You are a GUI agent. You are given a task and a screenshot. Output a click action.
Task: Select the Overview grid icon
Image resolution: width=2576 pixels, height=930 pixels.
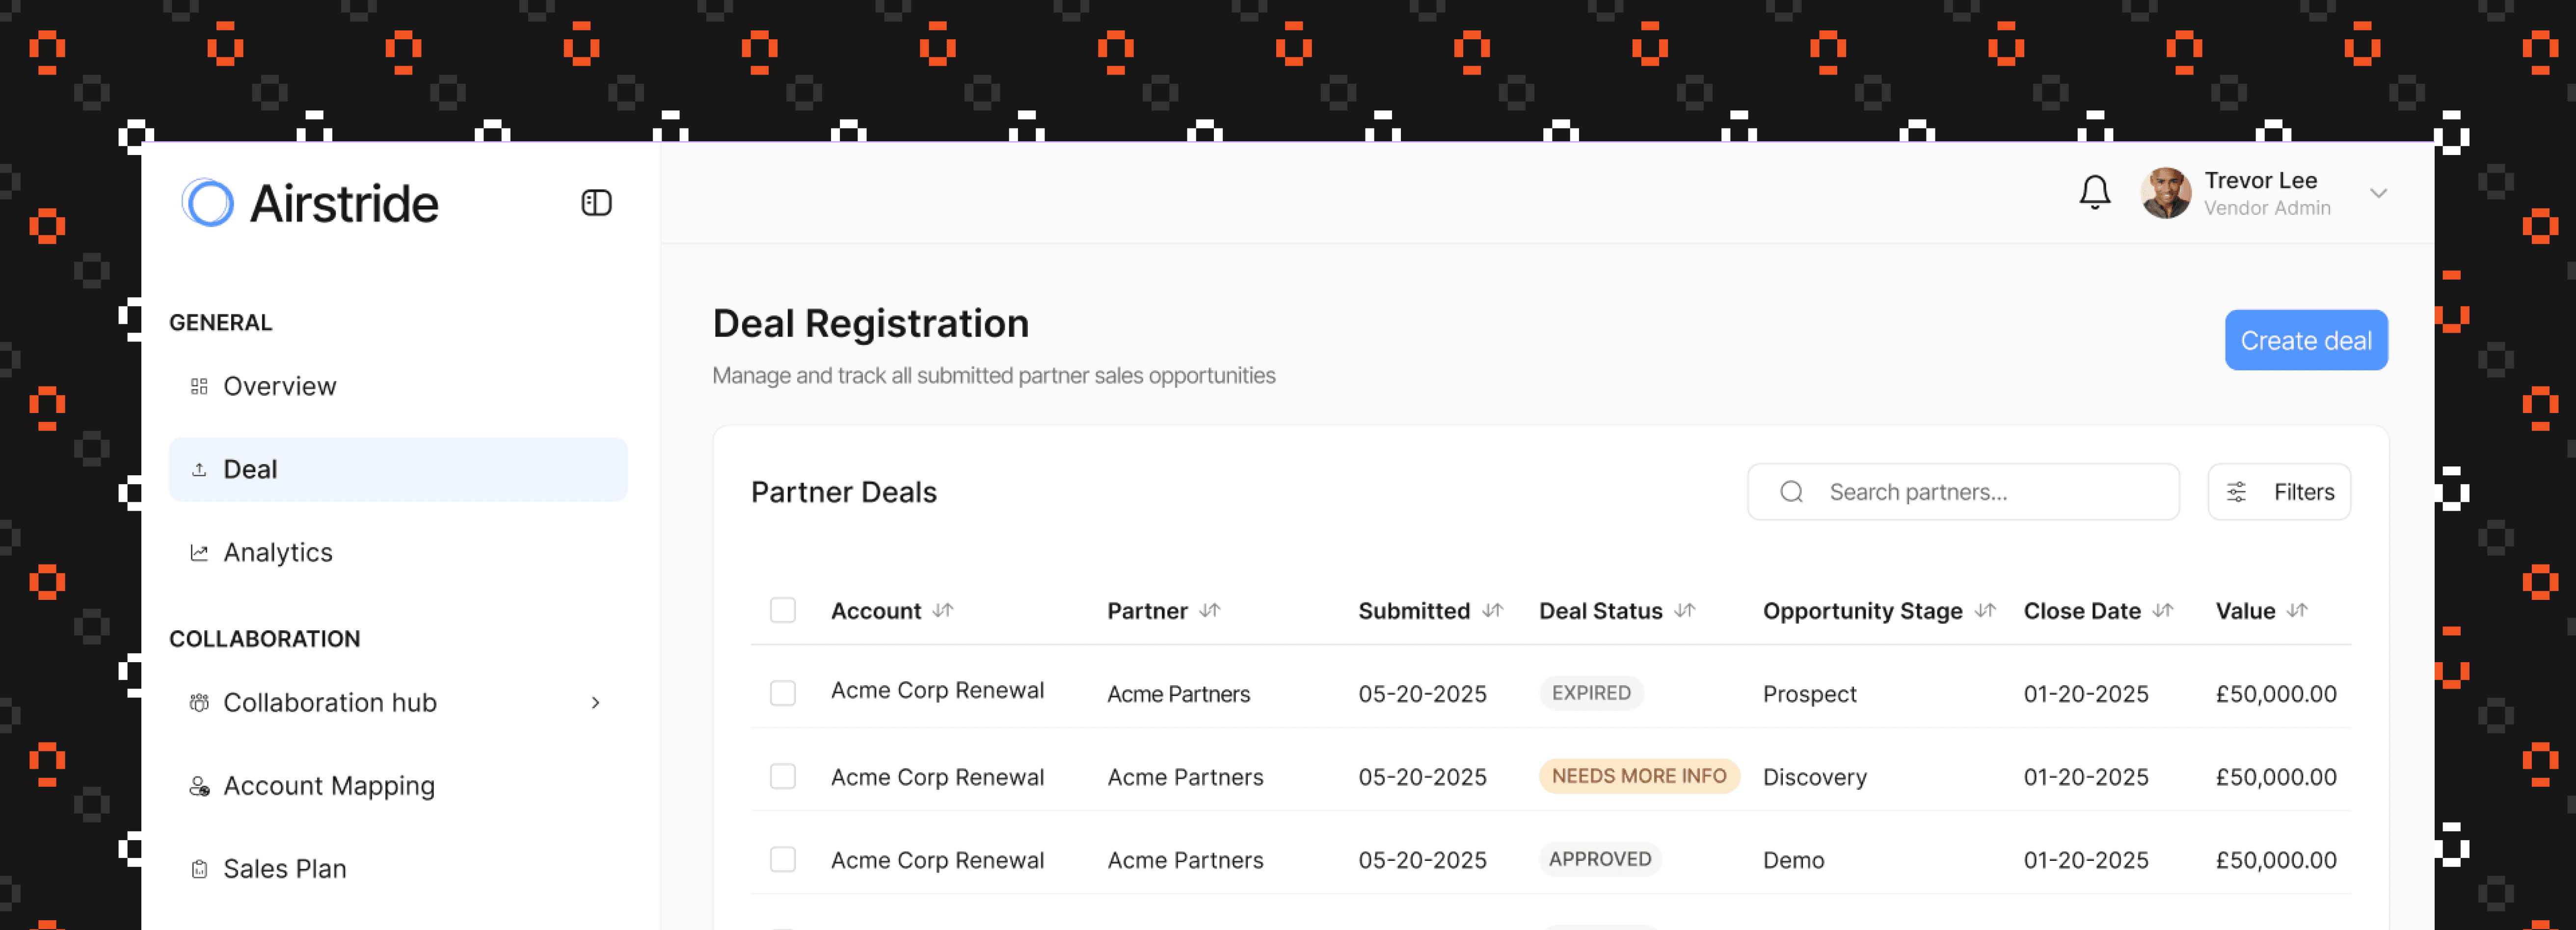[198, 386]
